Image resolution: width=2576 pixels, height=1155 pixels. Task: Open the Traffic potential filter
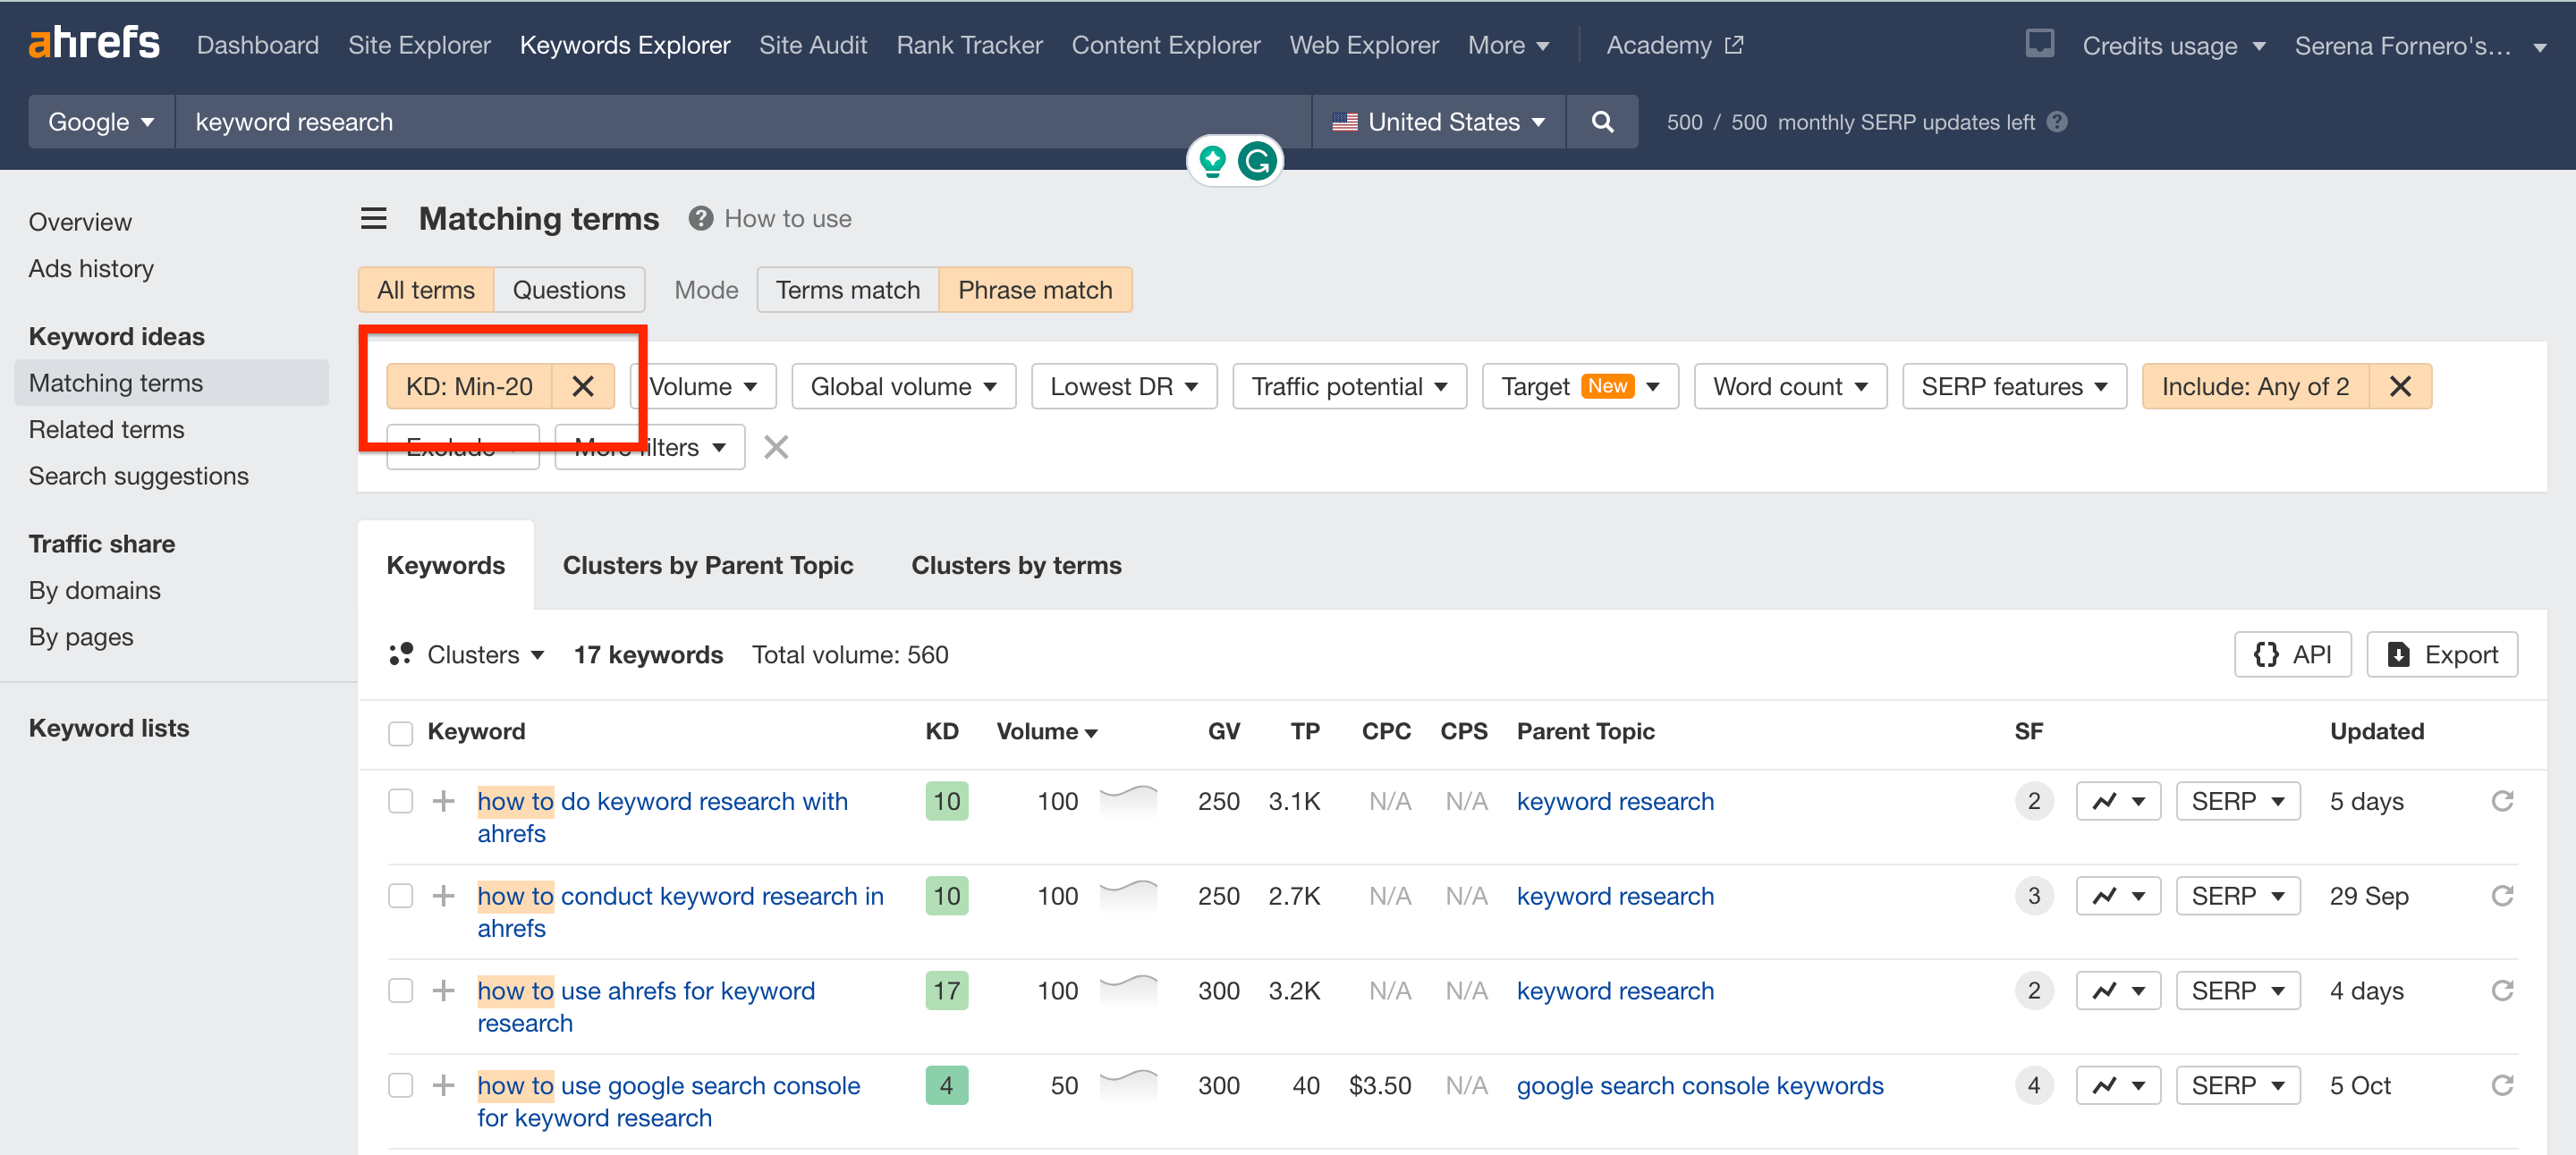1349,387
